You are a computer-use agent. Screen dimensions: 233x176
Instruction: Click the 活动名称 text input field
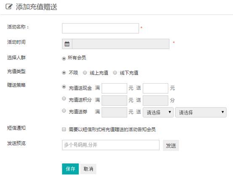pos(101,28)
